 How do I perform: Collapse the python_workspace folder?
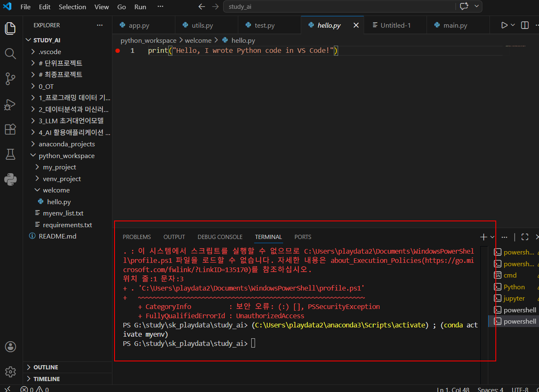[x=68, y=156]
